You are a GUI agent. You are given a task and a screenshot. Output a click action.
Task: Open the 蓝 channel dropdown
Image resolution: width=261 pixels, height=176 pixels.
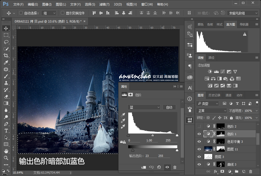(x=144, y=107)
